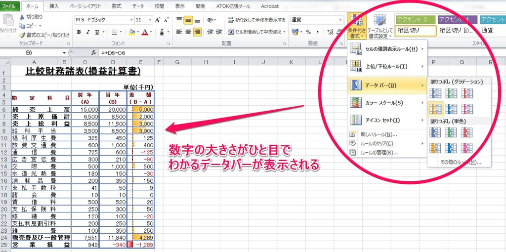Screen dimensions: 506x252
Task: Click the cut (切り取り) scissors icon
Action: 22,17
